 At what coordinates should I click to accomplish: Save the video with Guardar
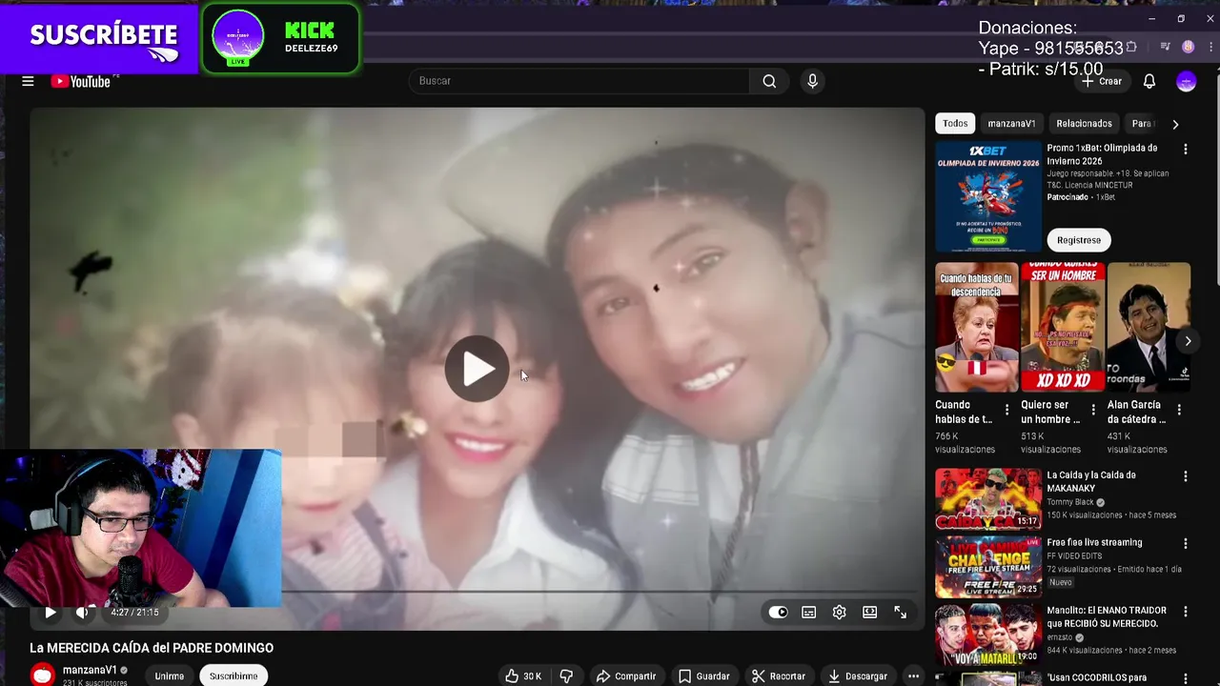point(703,676)
